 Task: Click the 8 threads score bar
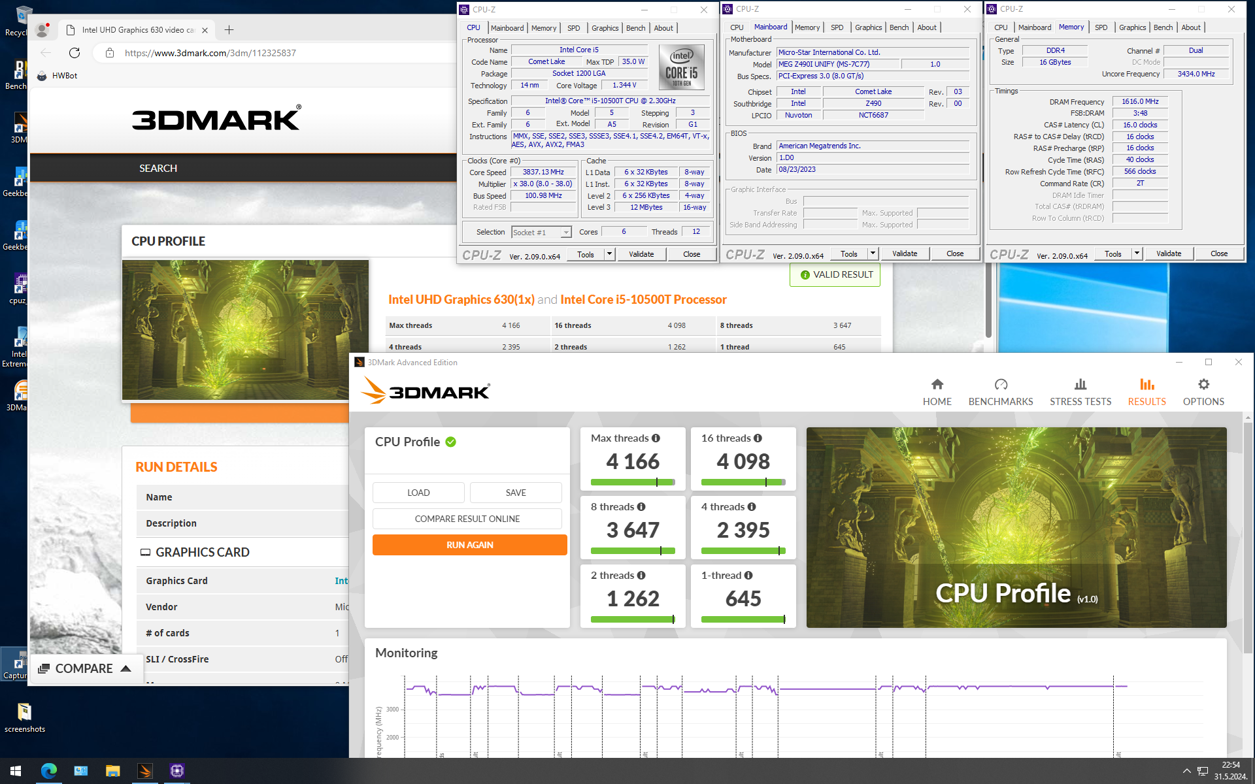[633, 551]
